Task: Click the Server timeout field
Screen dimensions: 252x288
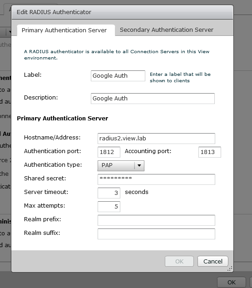Action: coord(109,193)
